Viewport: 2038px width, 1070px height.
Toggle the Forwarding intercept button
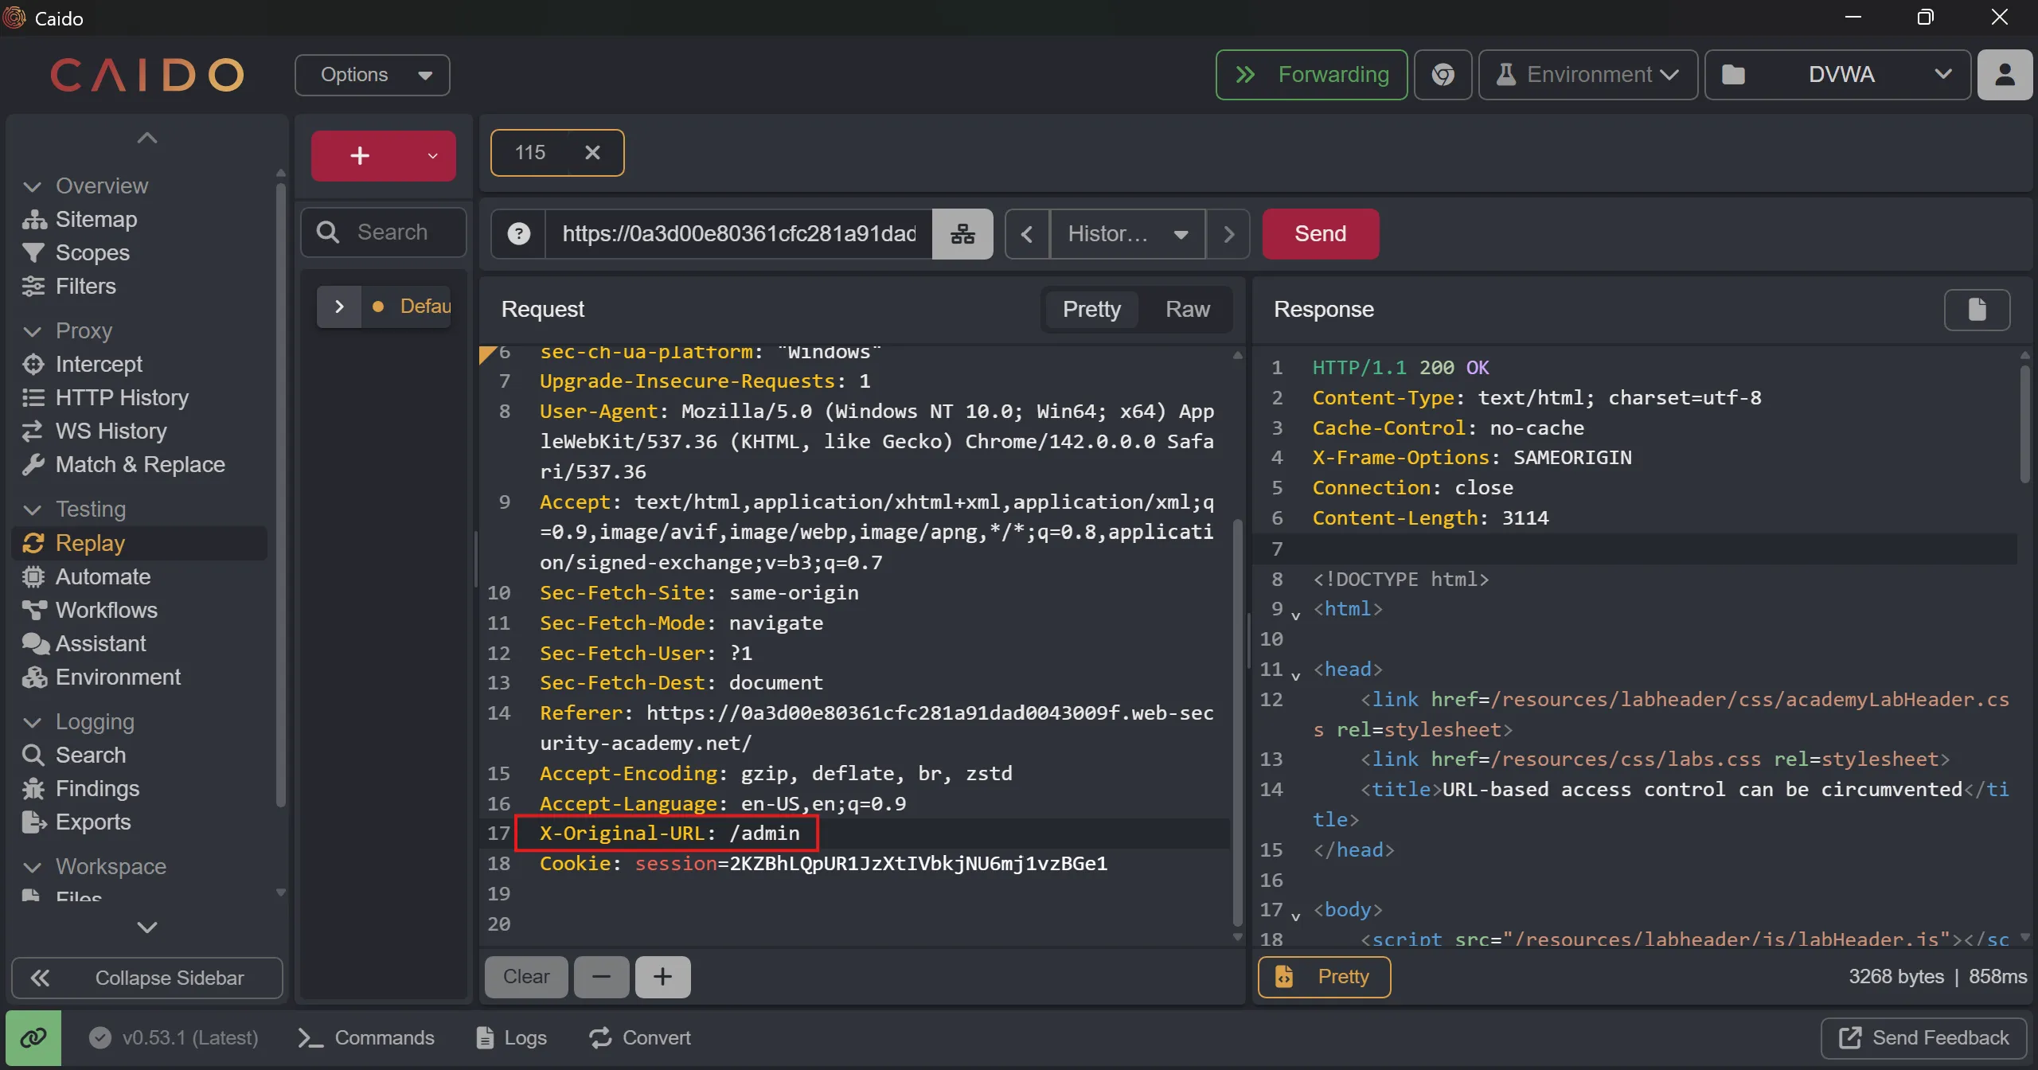(x=1311, y=75)
